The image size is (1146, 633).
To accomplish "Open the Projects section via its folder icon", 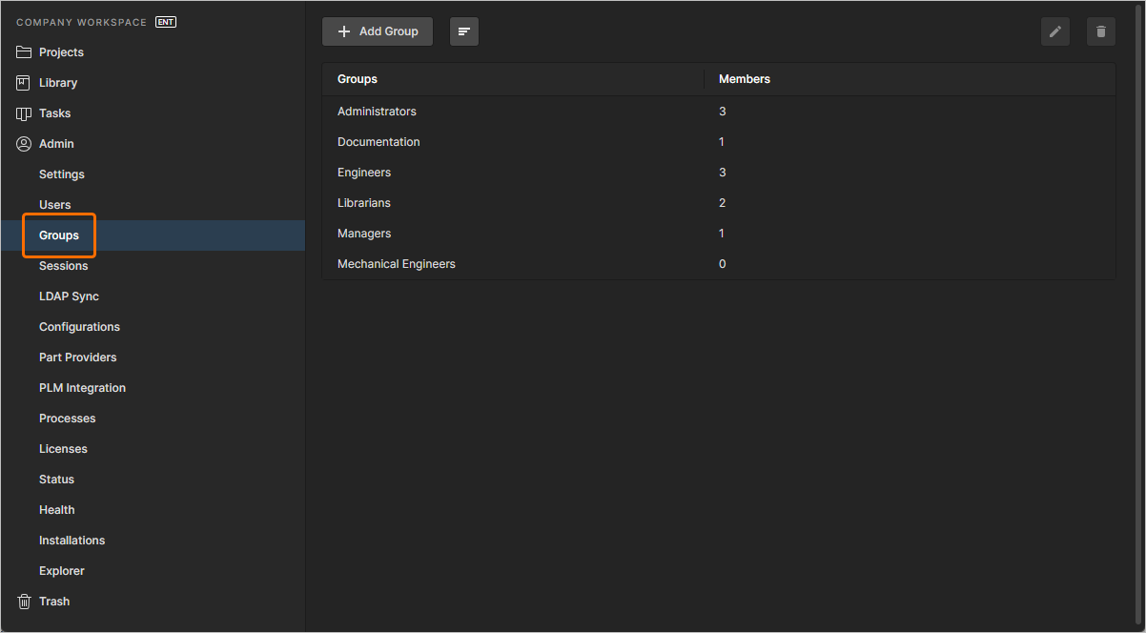I will point(24,51).
